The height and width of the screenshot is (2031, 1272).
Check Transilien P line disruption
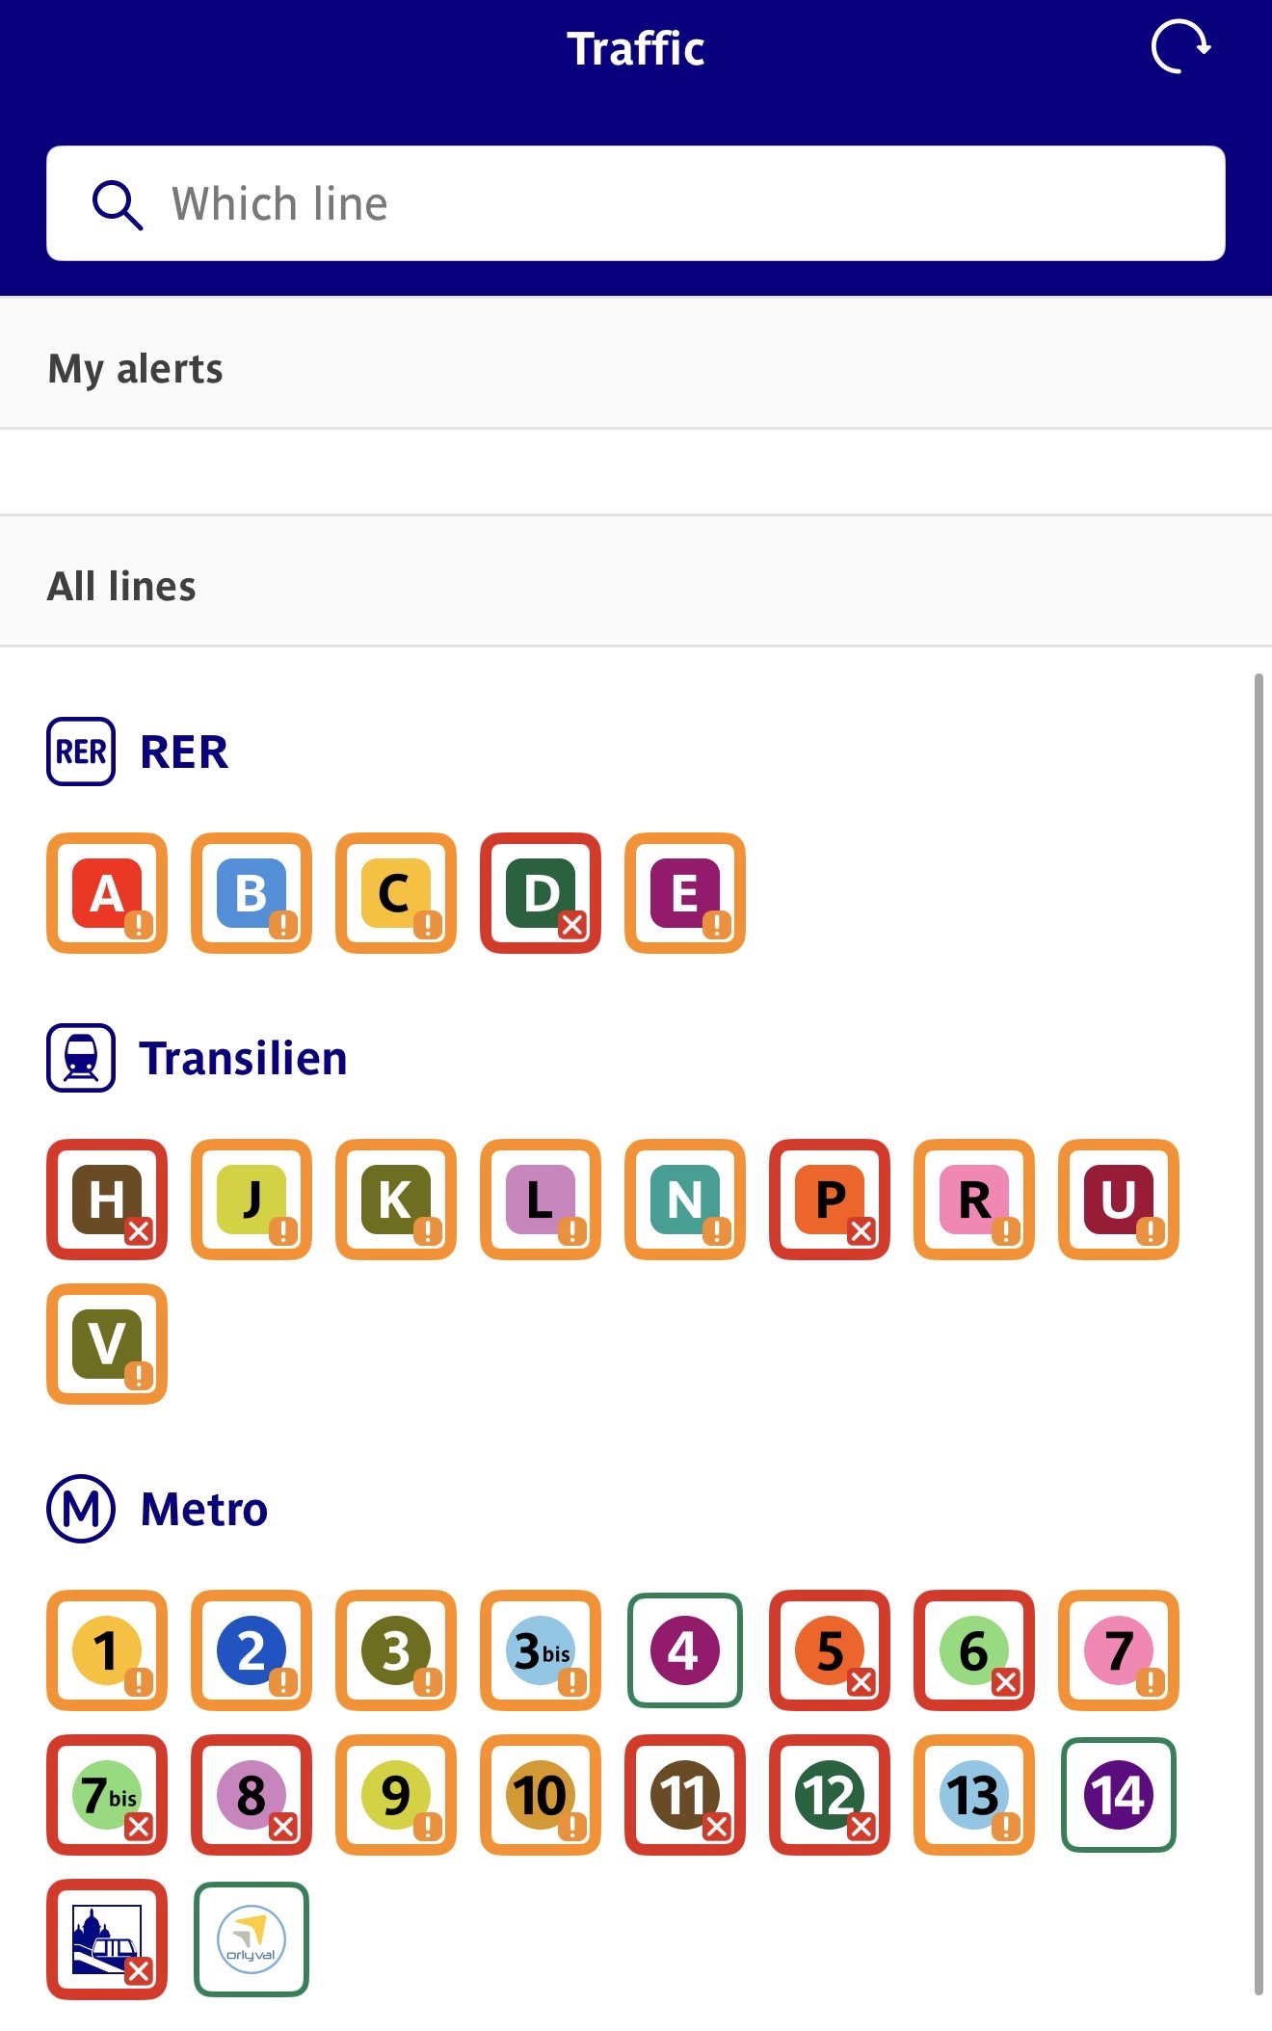(x=830, y=1200)
